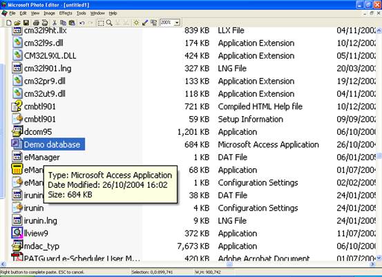This screenshot has width=382, height=277.
Task: Click the Open file folder icon
Action: (x=17, y=23)
